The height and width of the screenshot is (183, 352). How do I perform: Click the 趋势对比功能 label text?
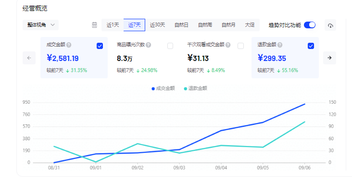tap(285, 25)
